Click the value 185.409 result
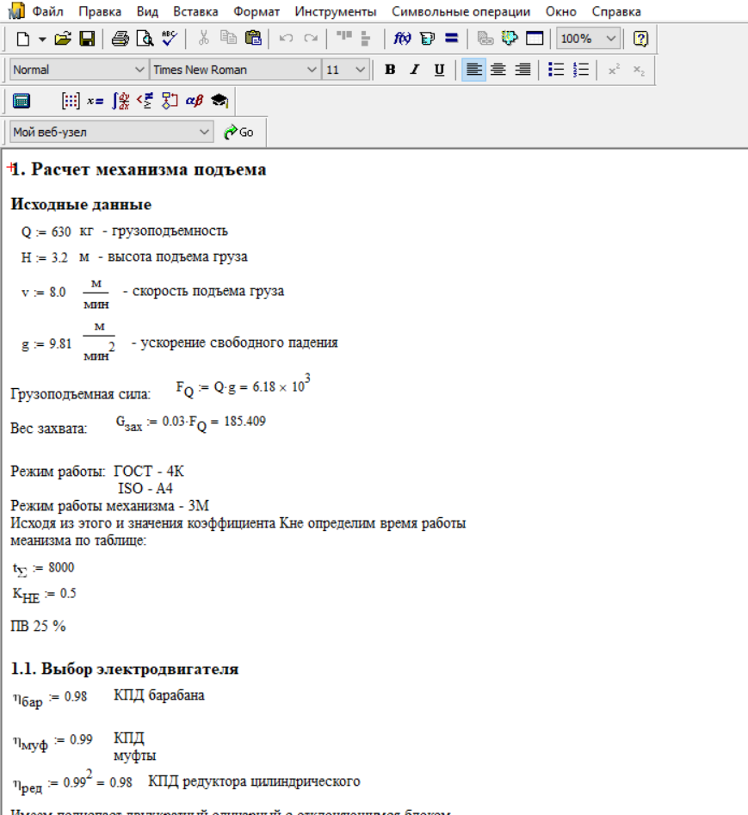748x815 pixels. 244,421
